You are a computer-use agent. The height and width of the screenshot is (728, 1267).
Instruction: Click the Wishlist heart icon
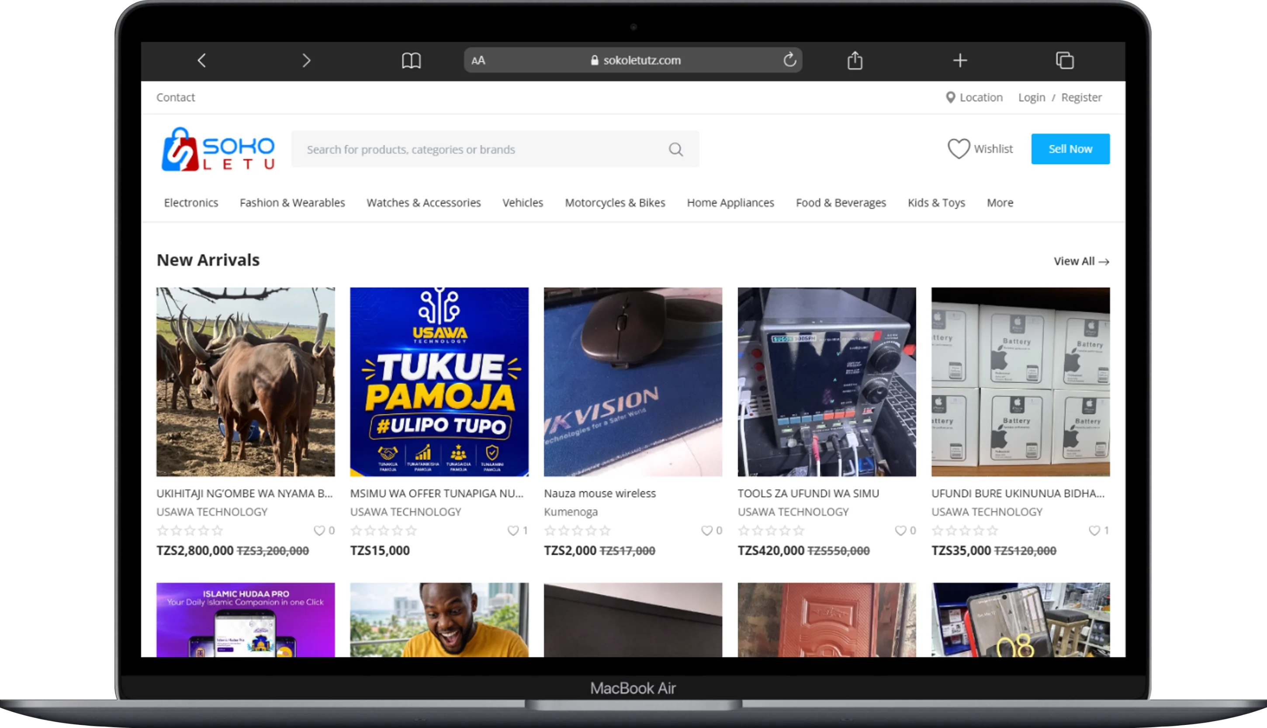pyautogui.click(x=958, y=149)
